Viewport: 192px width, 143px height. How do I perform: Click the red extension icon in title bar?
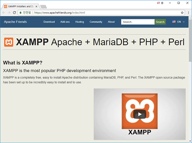(158, 3)
